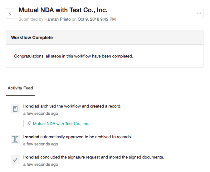Click the Ironclad name in the archived entry
The width and height of the screenshot is (210, 172).
[31, 106]
